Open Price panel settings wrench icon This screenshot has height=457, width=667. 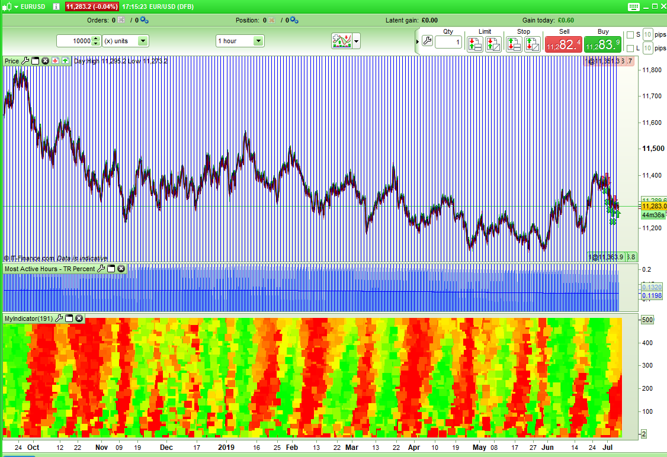(x=25, y=60)
